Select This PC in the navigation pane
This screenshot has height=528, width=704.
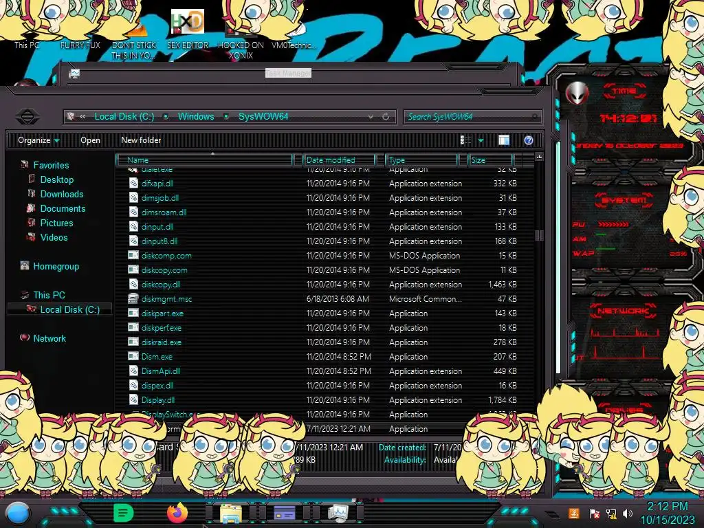[x=49, y=295]
